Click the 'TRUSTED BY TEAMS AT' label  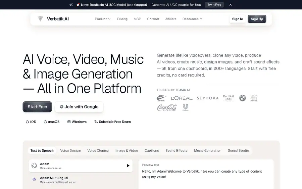pyautogui.click(x=173, y=90)
